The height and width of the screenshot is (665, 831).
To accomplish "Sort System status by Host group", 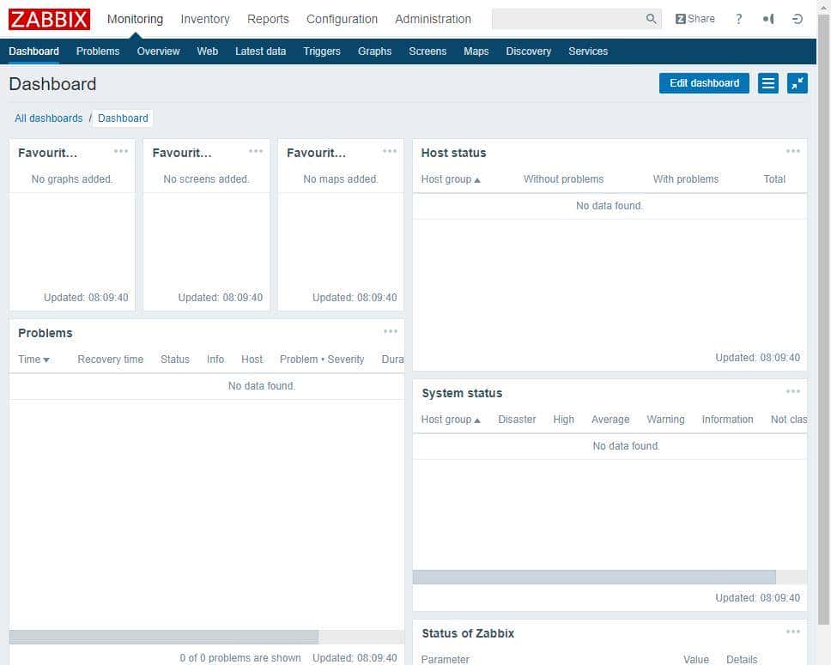I will 450,420.
